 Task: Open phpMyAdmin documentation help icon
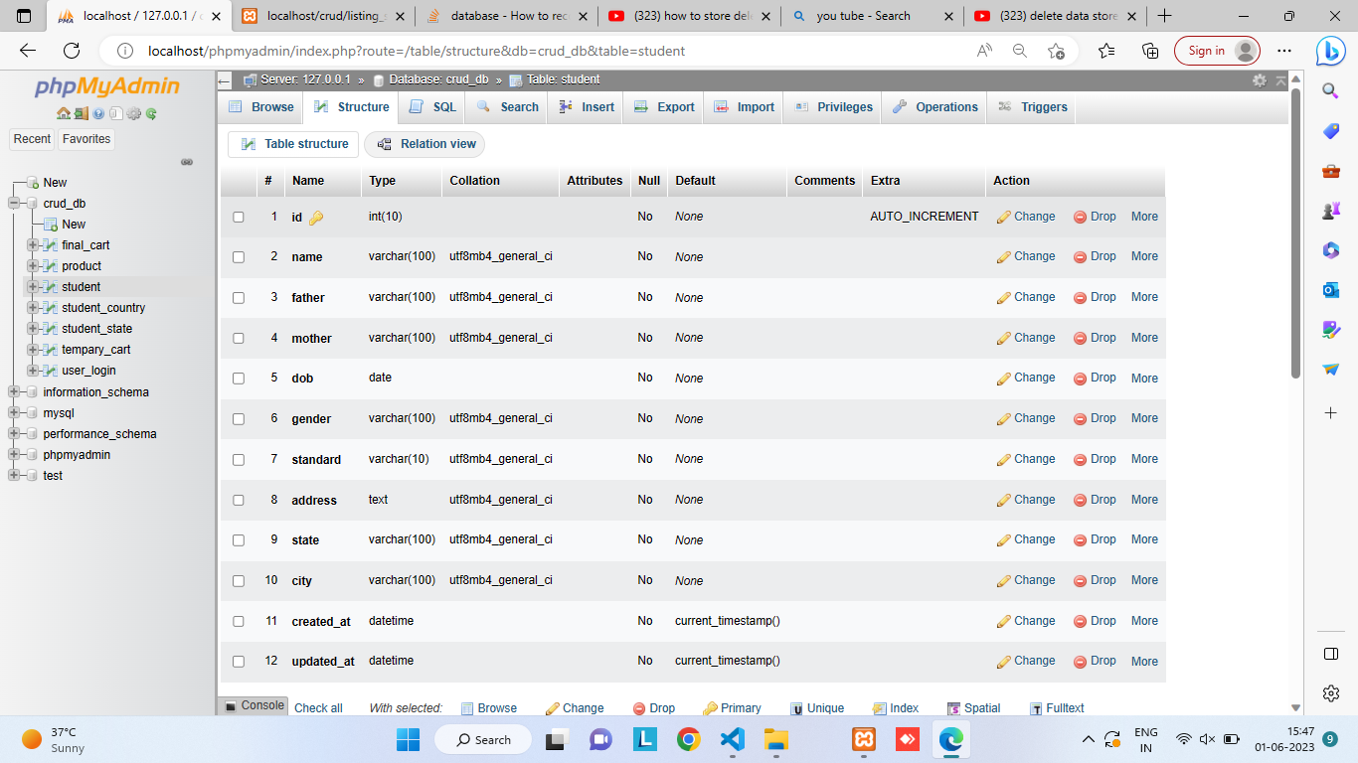pyautogui.click(x=98, y=113)
